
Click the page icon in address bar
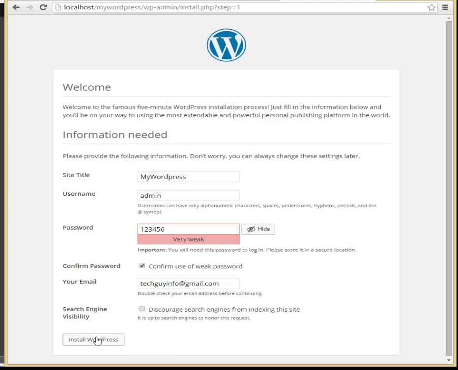tap(58, 7)
